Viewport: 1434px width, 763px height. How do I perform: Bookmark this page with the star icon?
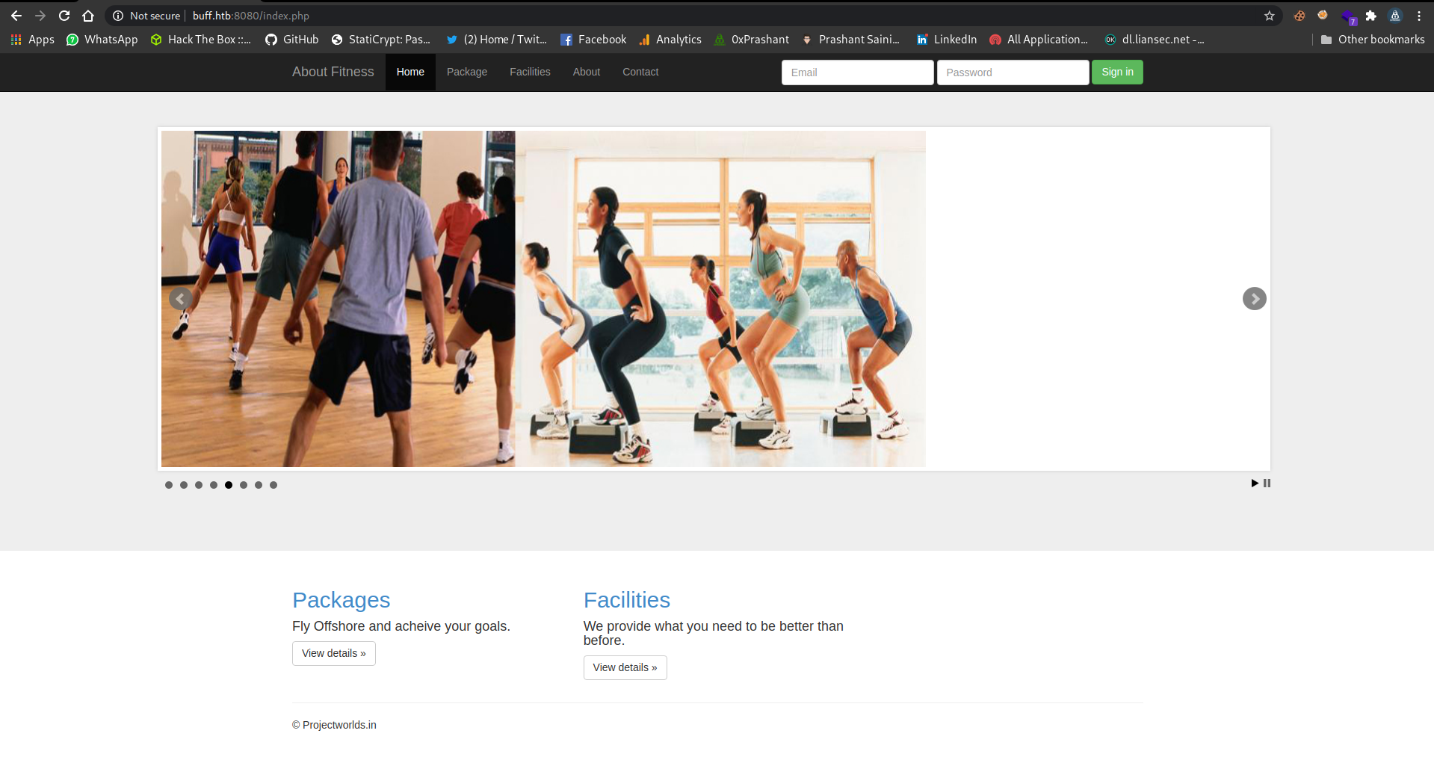tap(1269, 16)
